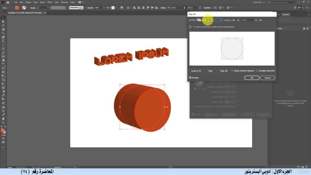Enable Shade Artwork (slower) checkbox

(x=232, y=71)
